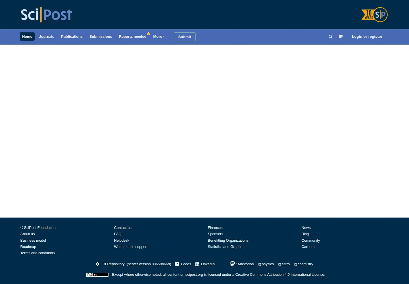Open the Community footer link

pyautogui.click(x=311, y=241)
